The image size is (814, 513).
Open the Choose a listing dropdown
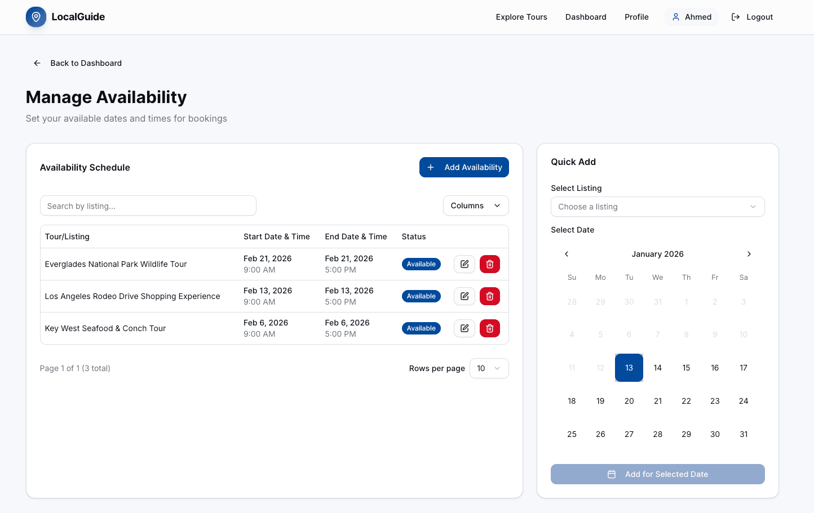tap(657, 207)
